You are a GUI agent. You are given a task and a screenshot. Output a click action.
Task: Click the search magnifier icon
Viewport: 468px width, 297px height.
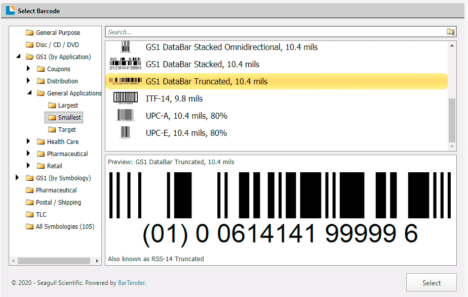pos(451,31)
